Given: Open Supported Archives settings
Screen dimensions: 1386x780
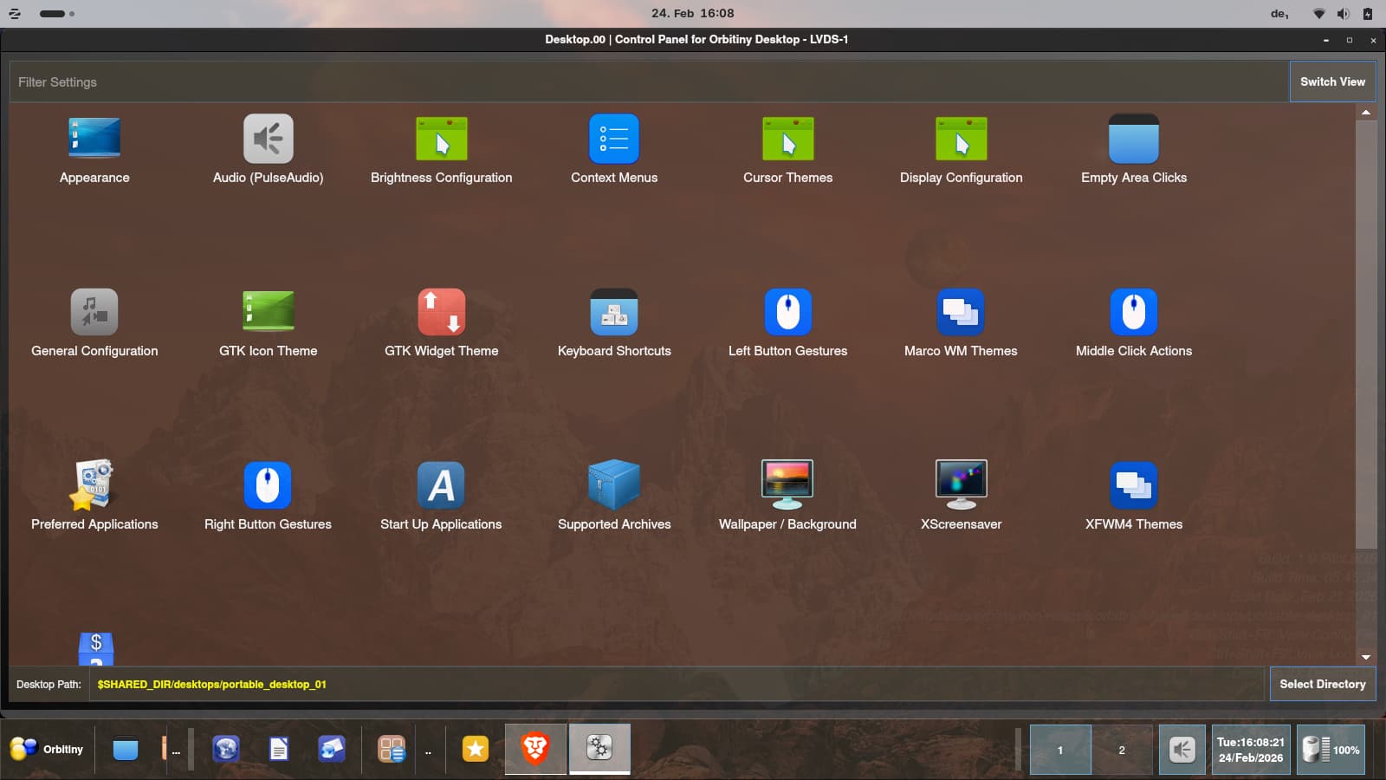Looking at the screenshot, I should click(614, 486).
